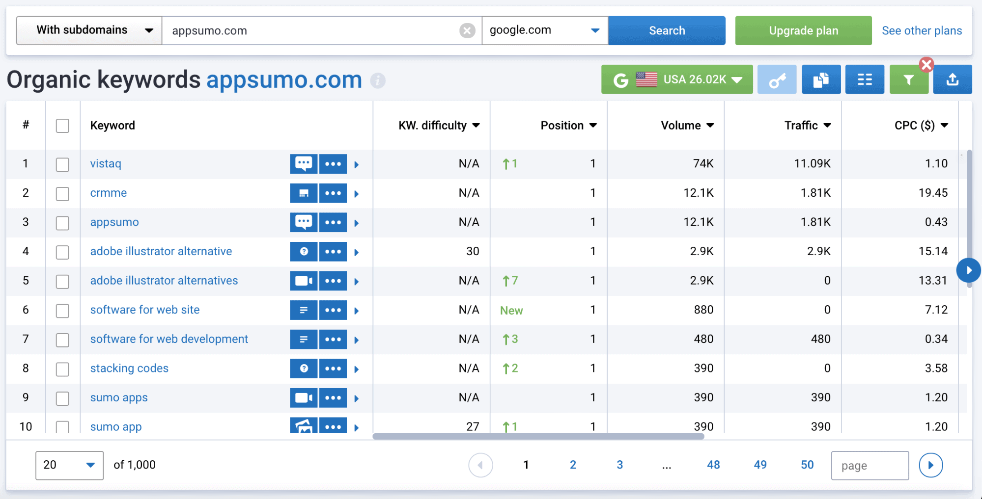982x499 pixels.
Task: Open the info icon next to appsumo.com
Action: [378, 80]
